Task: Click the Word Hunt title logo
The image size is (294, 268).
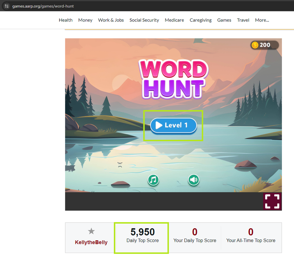Action: (173, 79)
